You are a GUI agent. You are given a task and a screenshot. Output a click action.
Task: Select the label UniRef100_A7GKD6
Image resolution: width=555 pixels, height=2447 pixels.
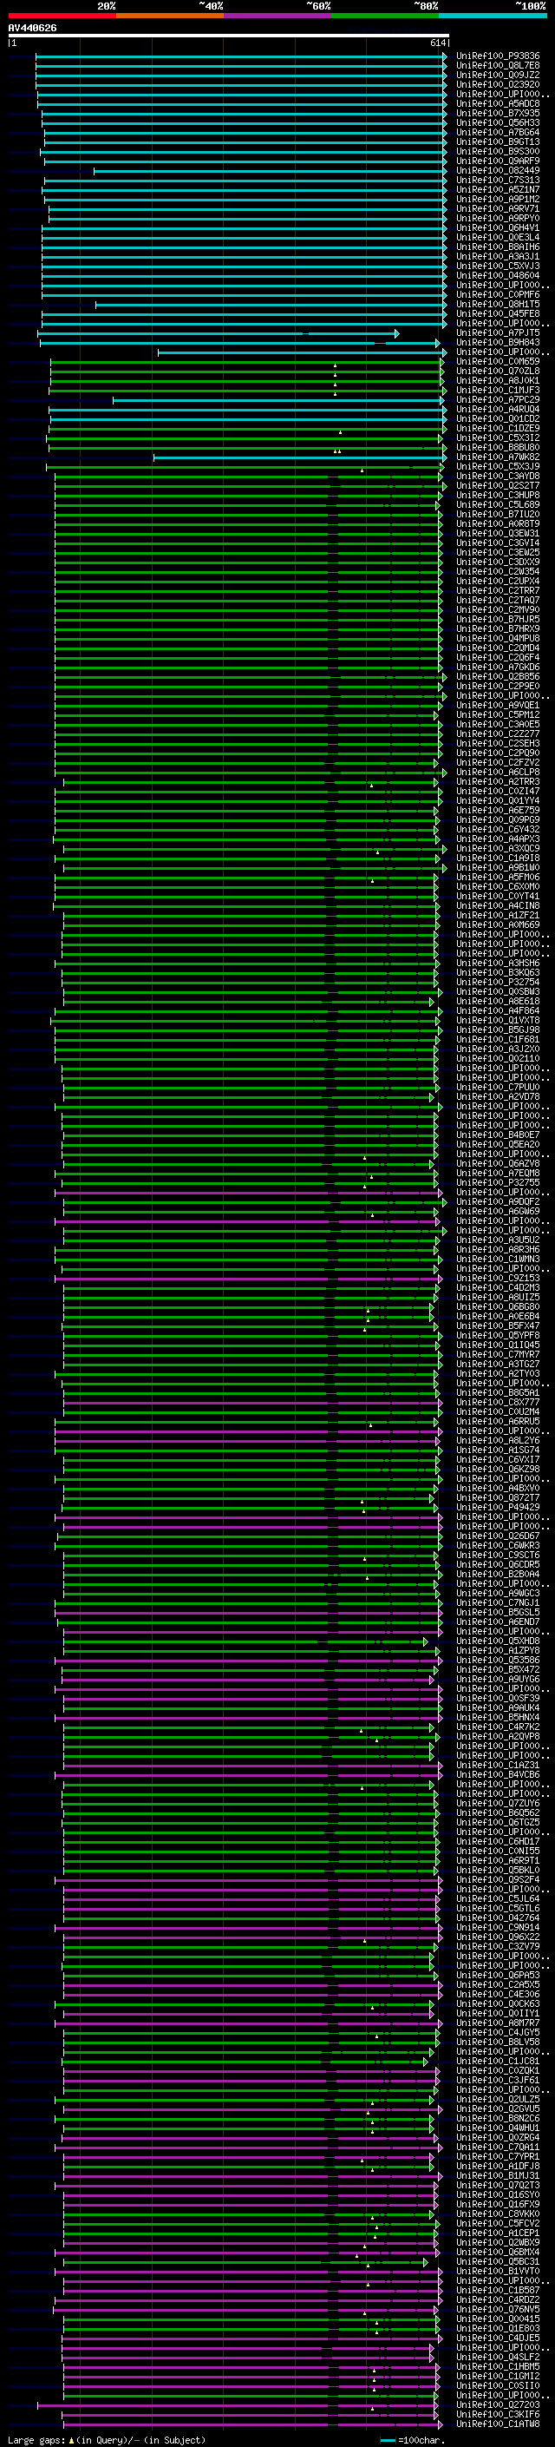[498, 667]
